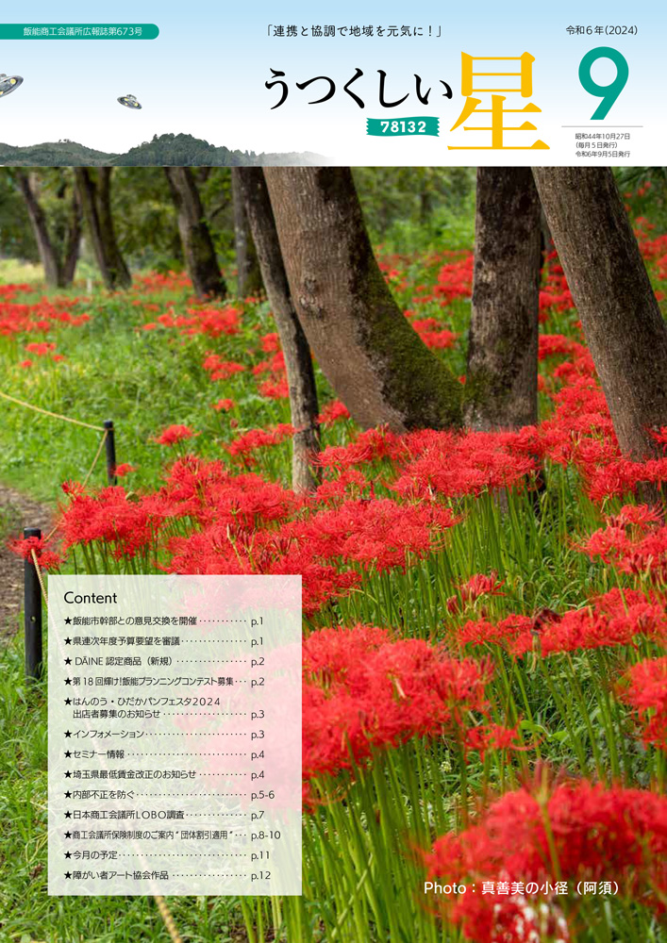Open 飯能市幹部との意見交換を開催 entry
This screenshot has width=667, height=943.
click(163, 621)
